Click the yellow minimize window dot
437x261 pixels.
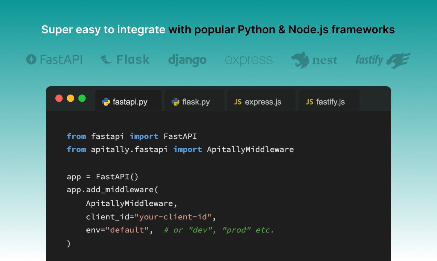click(71, 98)
